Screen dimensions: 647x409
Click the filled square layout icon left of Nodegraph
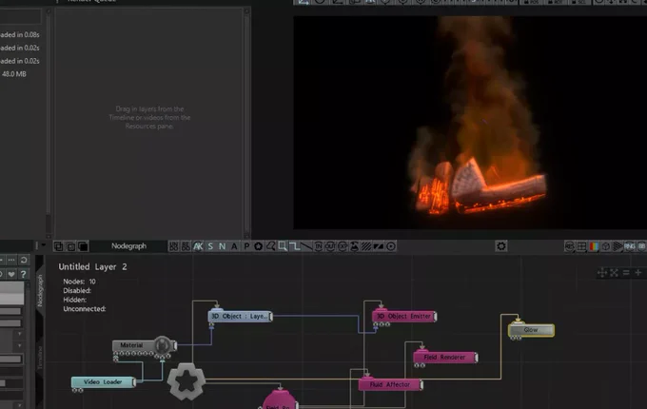(x=83, y=246)
